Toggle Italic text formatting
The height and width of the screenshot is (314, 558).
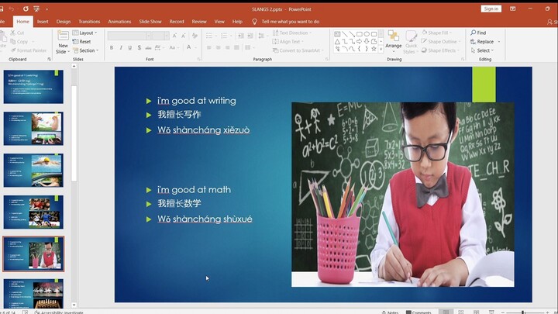(x=121, y=47)
